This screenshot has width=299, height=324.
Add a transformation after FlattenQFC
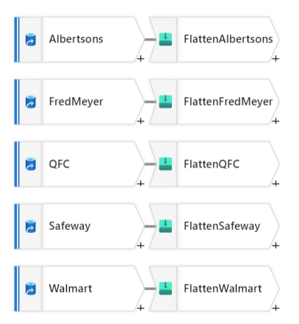point(275,183)
